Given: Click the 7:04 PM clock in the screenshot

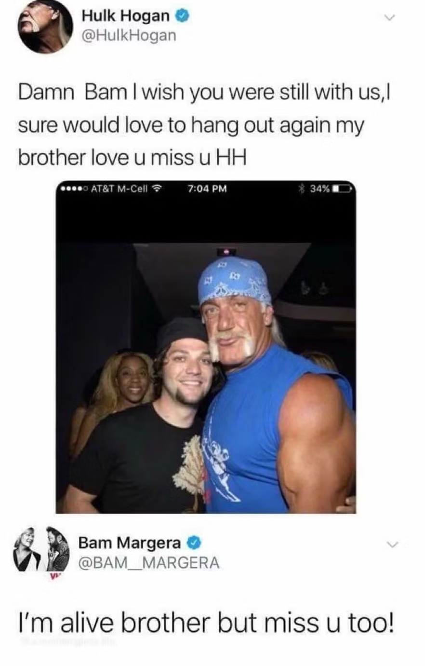Looking at the screenshot, I should pos(206,189).
